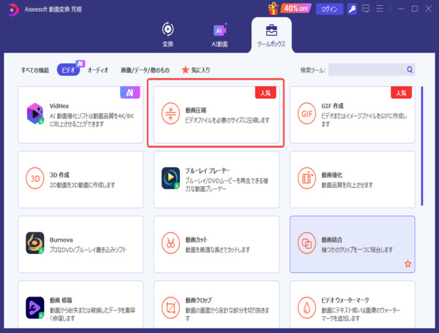The height and width of the screenshot is (333, 439).
Task: Click 人気 badge on GIF 作成 card
Action: point(401,93)
